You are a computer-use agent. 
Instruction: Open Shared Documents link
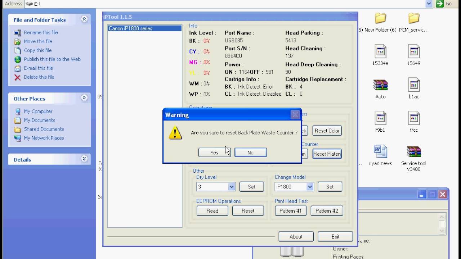click(x=44, y=129)
